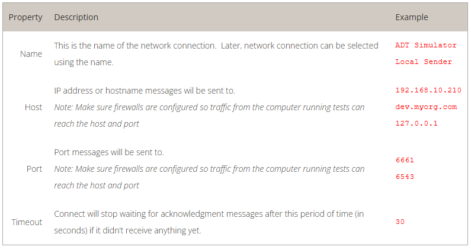This screenshot has height=250, width=471.
Task: Click the Example column header
Action: (x=411, y=17)
